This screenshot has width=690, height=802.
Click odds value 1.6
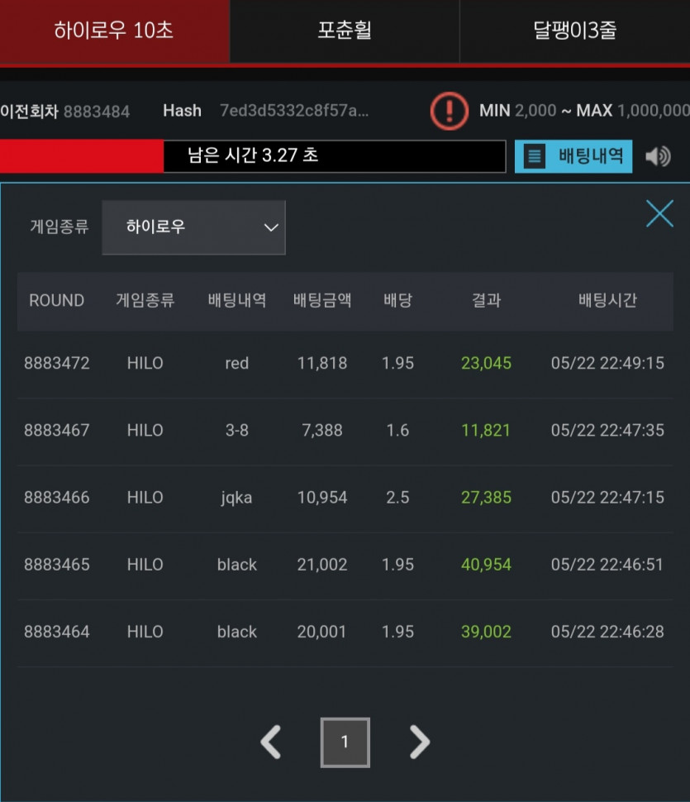click(397, 431)
